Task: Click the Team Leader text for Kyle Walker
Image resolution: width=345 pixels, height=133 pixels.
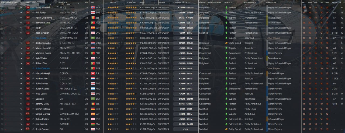Action: [275, 58]
